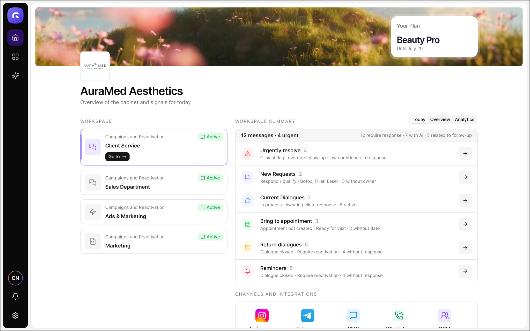Screen dimensions: 530x331
Task: Click the 'Until July 20' plan expiry text
Action: click(x=410, y=48)
